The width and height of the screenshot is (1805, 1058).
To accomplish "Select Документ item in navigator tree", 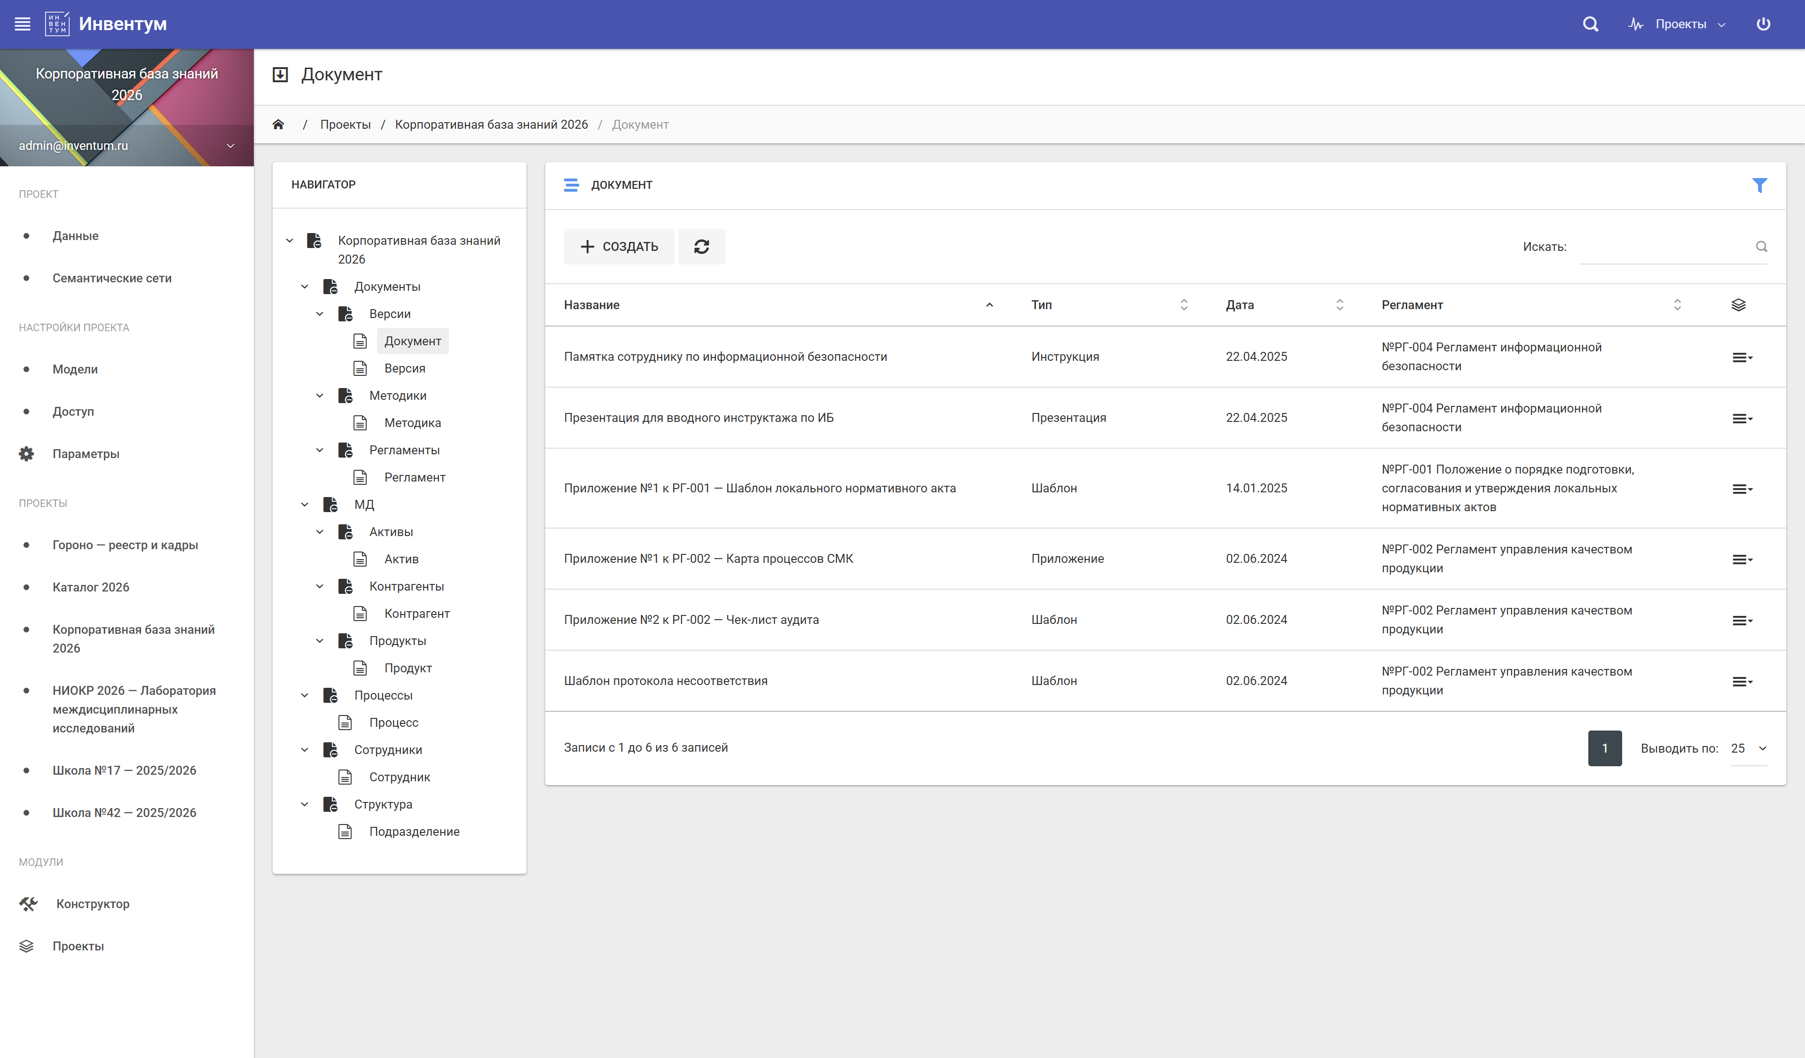I will pyautogui.click(x=413, y=341).
